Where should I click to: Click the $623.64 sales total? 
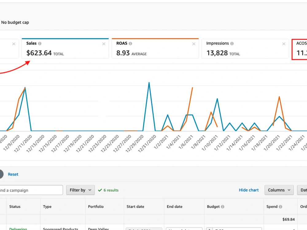pos(39,53)
